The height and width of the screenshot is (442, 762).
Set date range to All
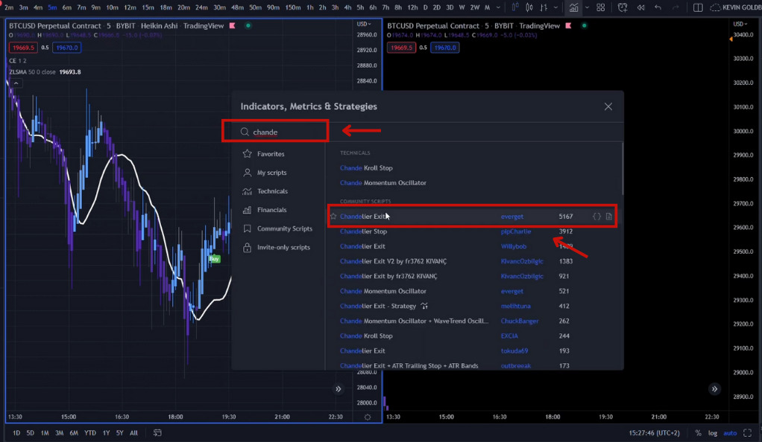pyautogui.click(x=133, y=433)
